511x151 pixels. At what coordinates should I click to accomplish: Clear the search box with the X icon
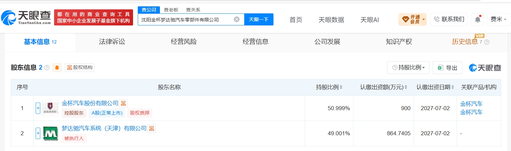[237, 19]
